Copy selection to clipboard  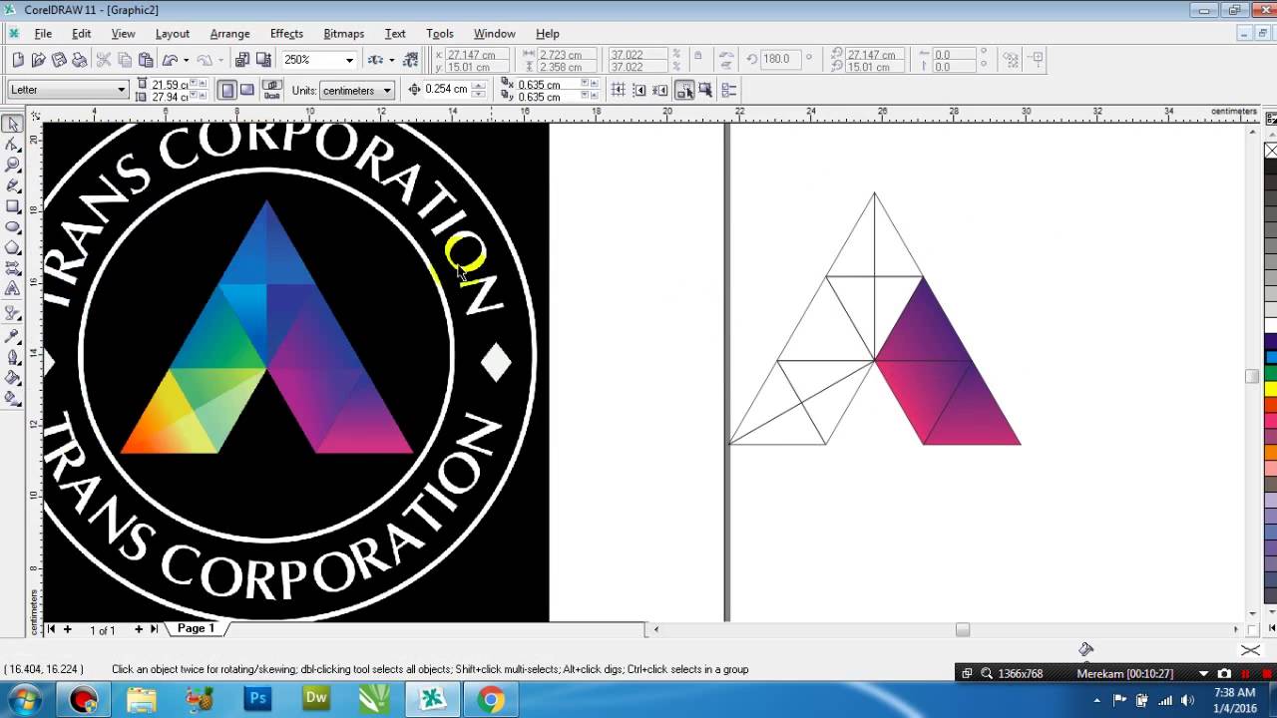125,60
